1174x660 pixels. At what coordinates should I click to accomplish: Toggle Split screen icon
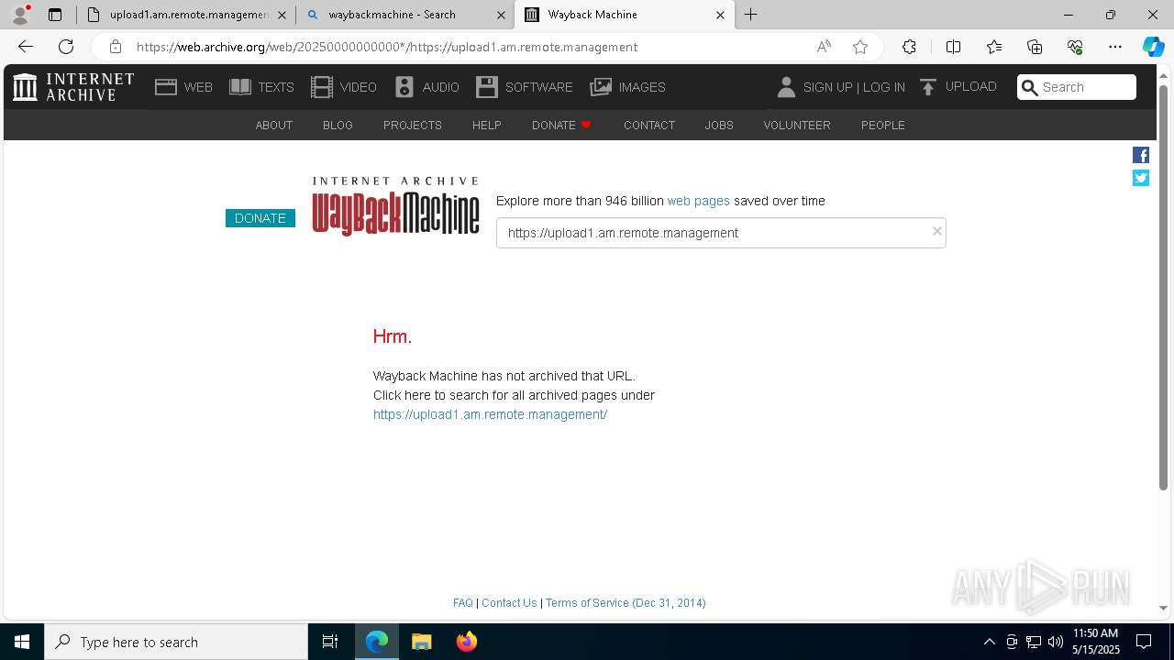tap(953, 47)
